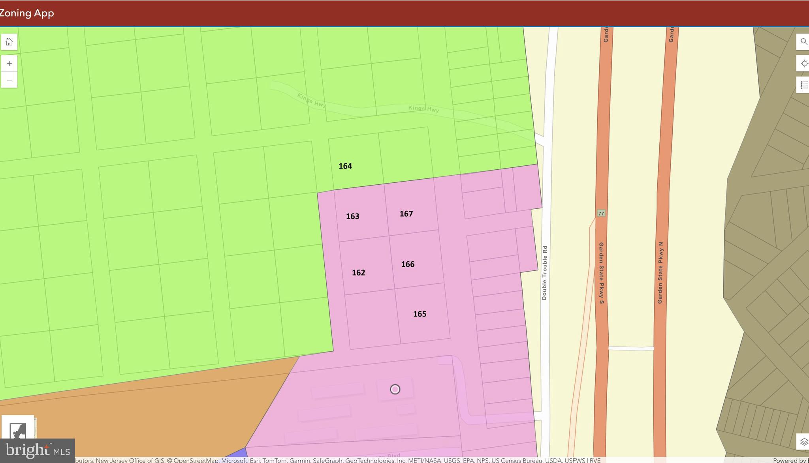Click the OpenStreetMap attribution link
This screenshot has height=463, width=809.
pos(196,460)
